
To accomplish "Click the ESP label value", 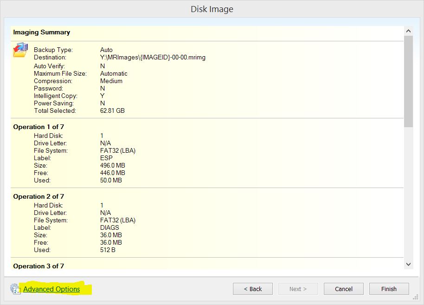I will [106, 158].
